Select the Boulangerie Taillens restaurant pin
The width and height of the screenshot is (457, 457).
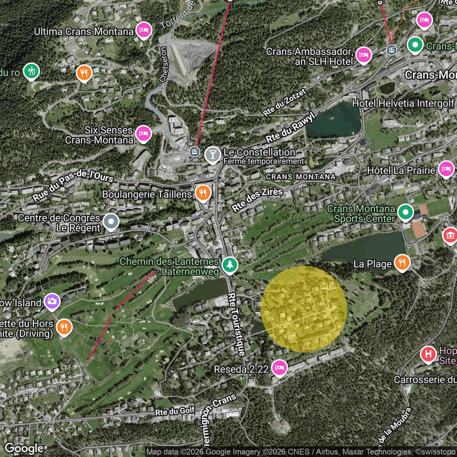[203, 194]
